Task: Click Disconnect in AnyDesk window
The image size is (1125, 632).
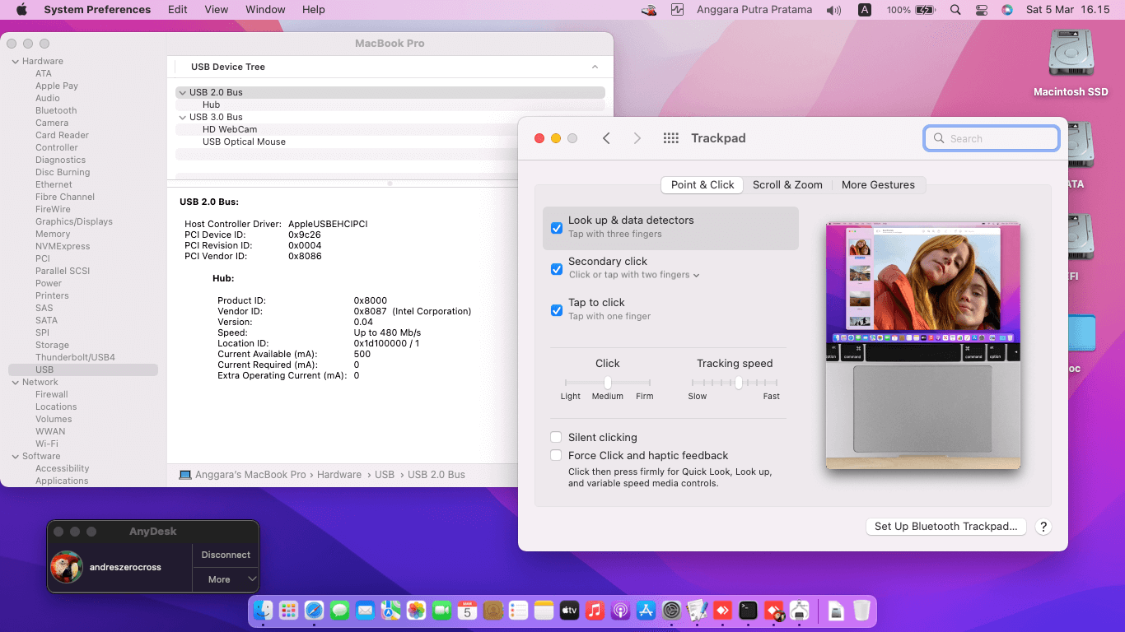Action: click(x=226, y=555)
